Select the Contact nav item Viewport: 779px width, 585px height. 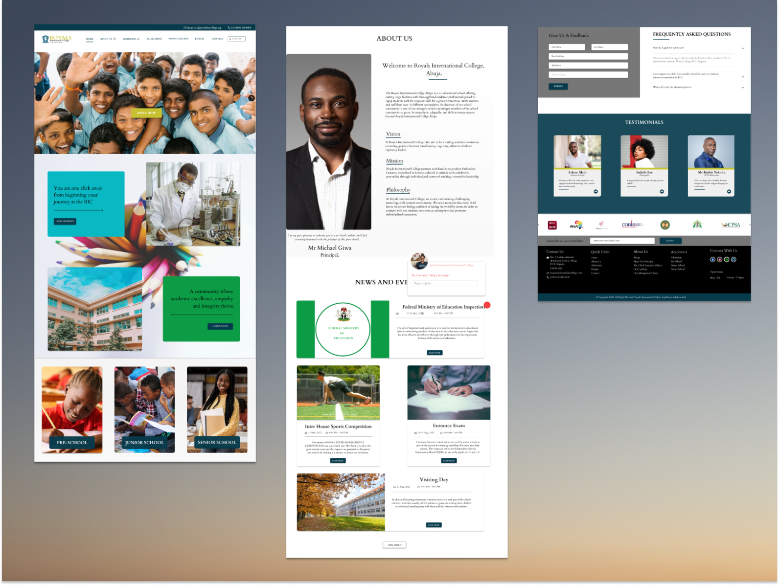tap(217, 39)
